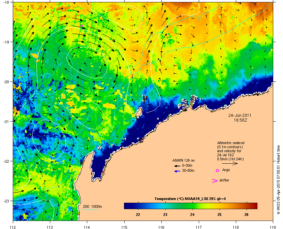Click the magenta Argo circle on the map
The height and width of the screenshot is (229, 283).
tap(82, 26)
